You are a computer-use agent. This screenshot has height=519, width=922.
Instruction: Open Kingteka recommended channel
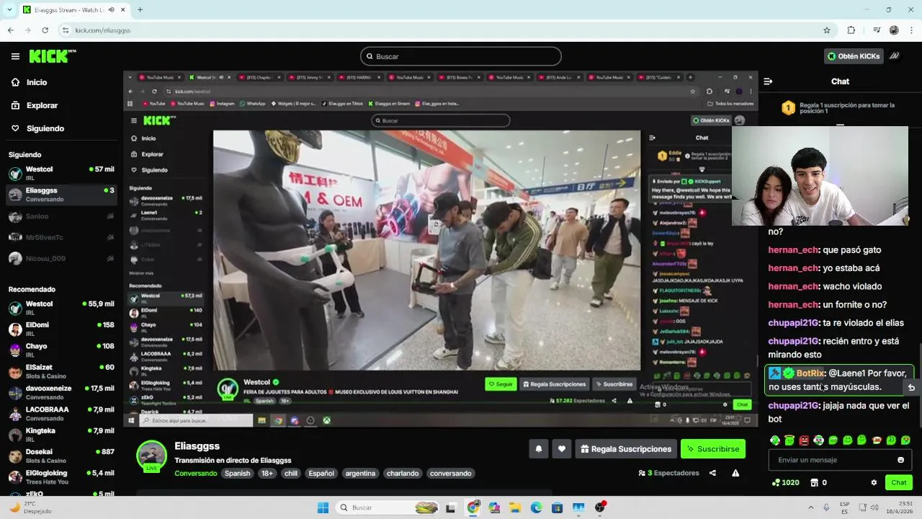[61, 435]
